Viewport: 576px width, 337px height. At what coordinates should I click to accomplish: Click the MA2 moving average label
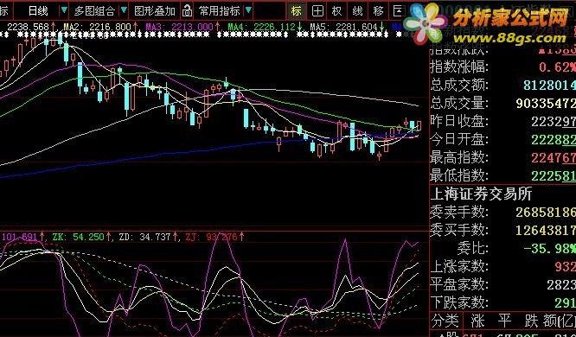point(98,27)
